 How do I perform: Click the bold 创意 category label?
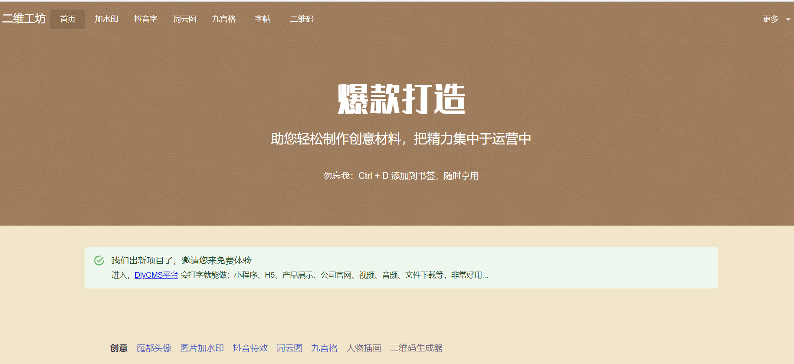point(118,348)
